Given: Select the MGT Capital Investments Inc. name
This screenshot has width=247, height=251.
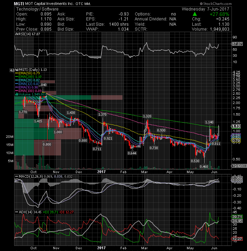Looking at the screenshot, I should (x=49, y=4).
